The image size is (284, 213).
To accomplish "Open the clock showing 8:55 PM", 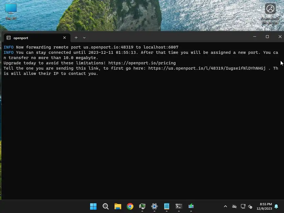I will (264, 206).
